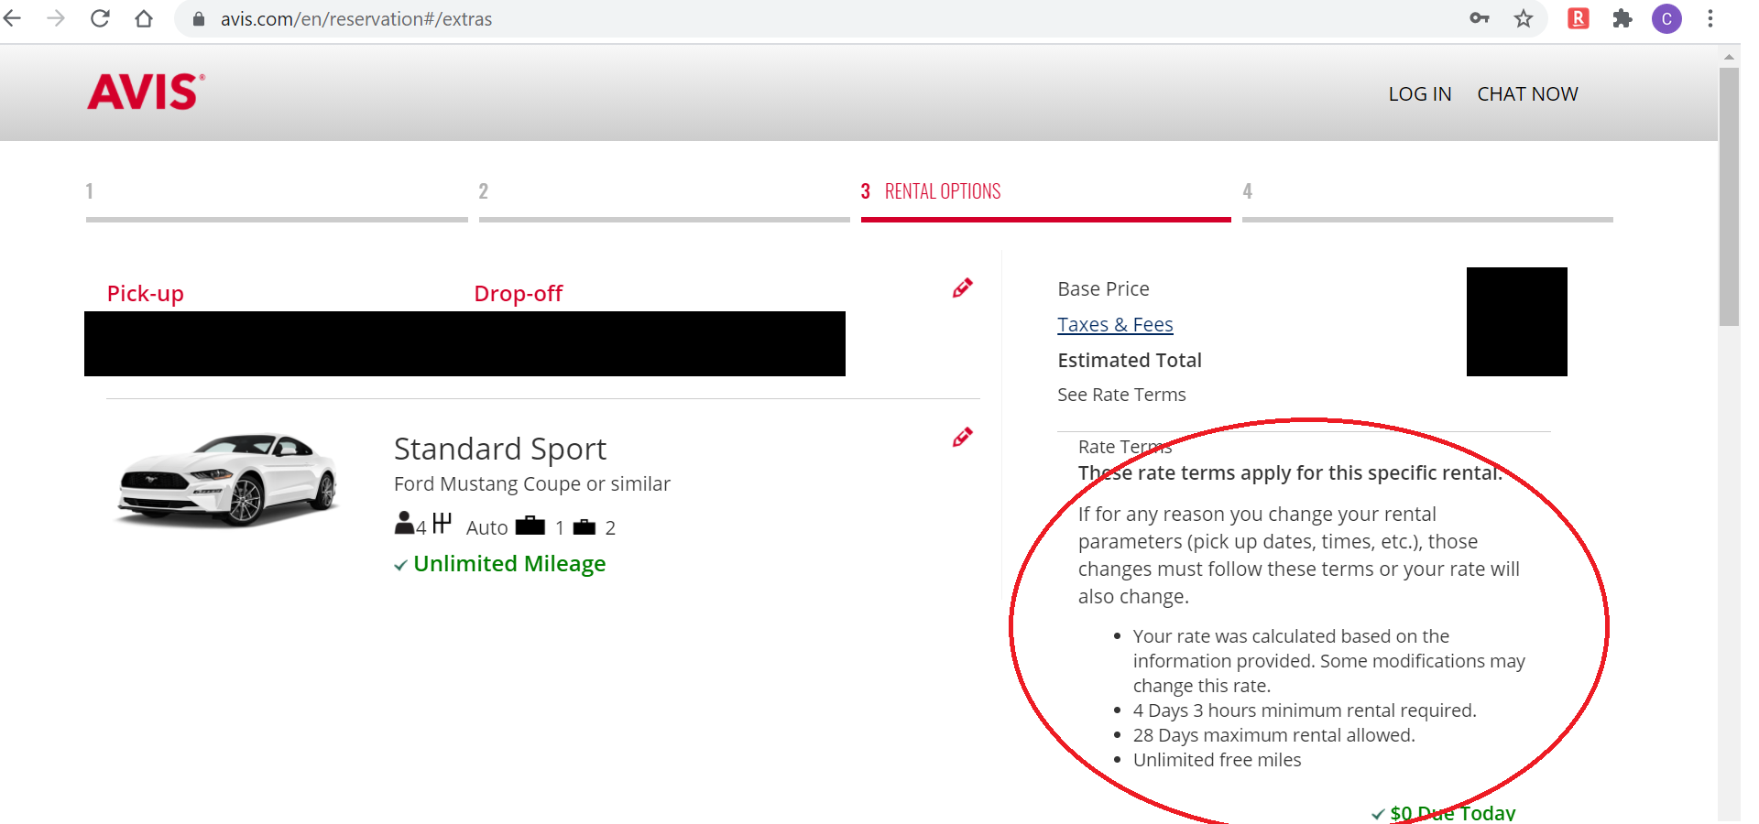
Task: Reload the Avis reservation page
Action: click(x=100, y=18)
